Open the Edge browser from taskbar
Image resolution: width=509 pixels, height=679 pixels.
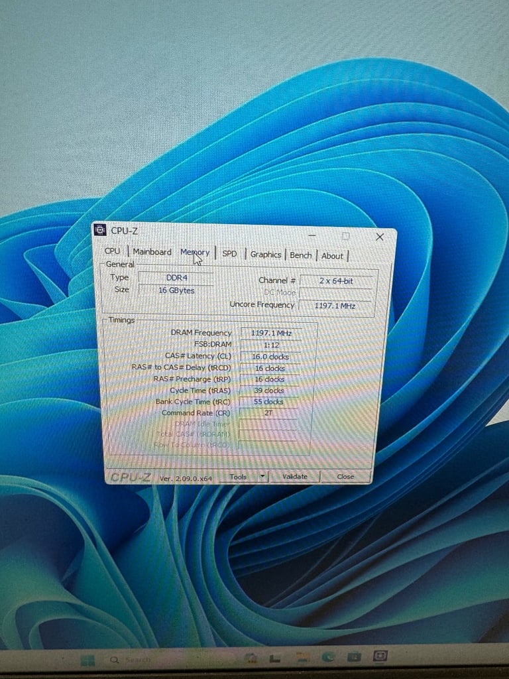pyautogui.click(x=329, y=657)
